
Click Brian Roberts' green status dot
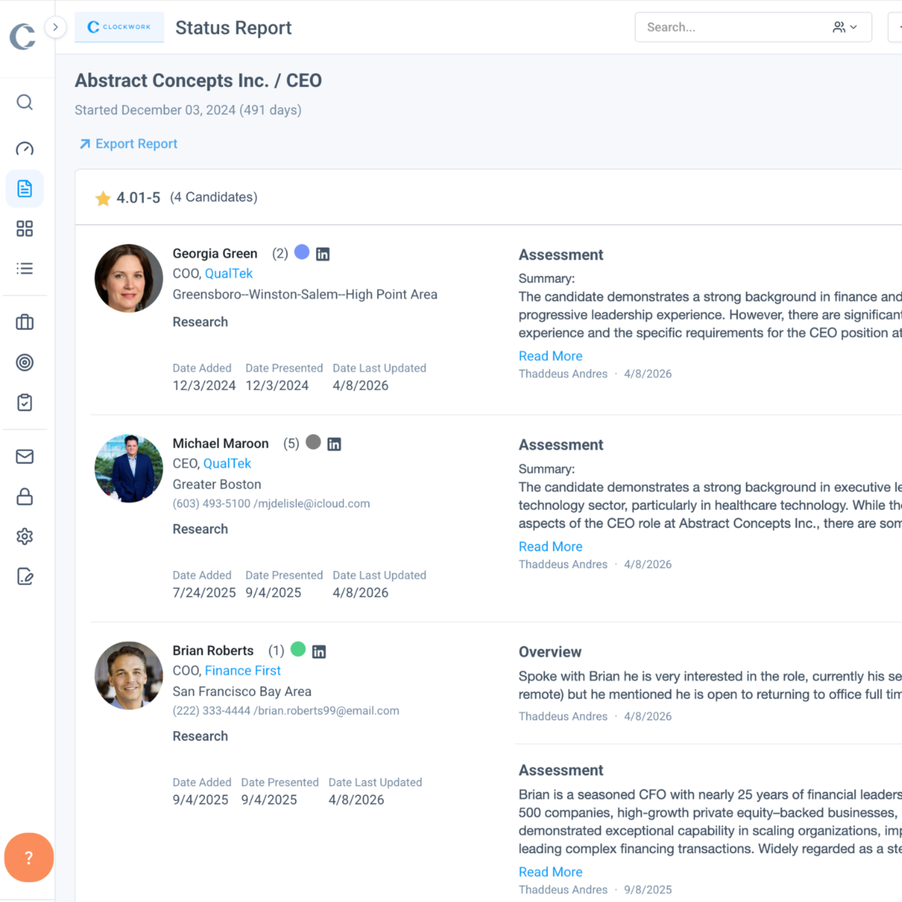click(x=298, y=649)
